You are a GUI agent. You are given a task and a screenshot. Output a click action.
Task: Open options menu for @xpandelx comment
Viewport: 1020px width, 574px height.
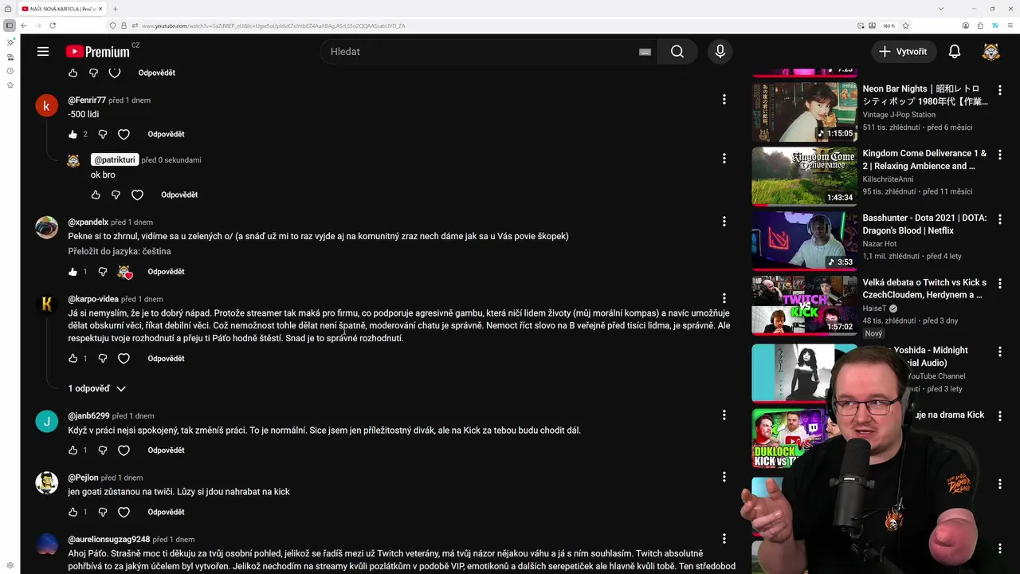point(724,221)
